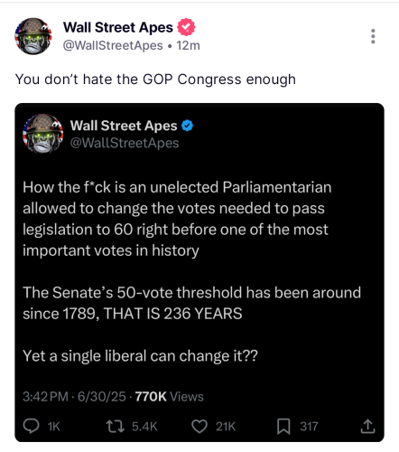Open Wall Street Apes profile avatar at top

pyautogui.click(x=33, y=36)
